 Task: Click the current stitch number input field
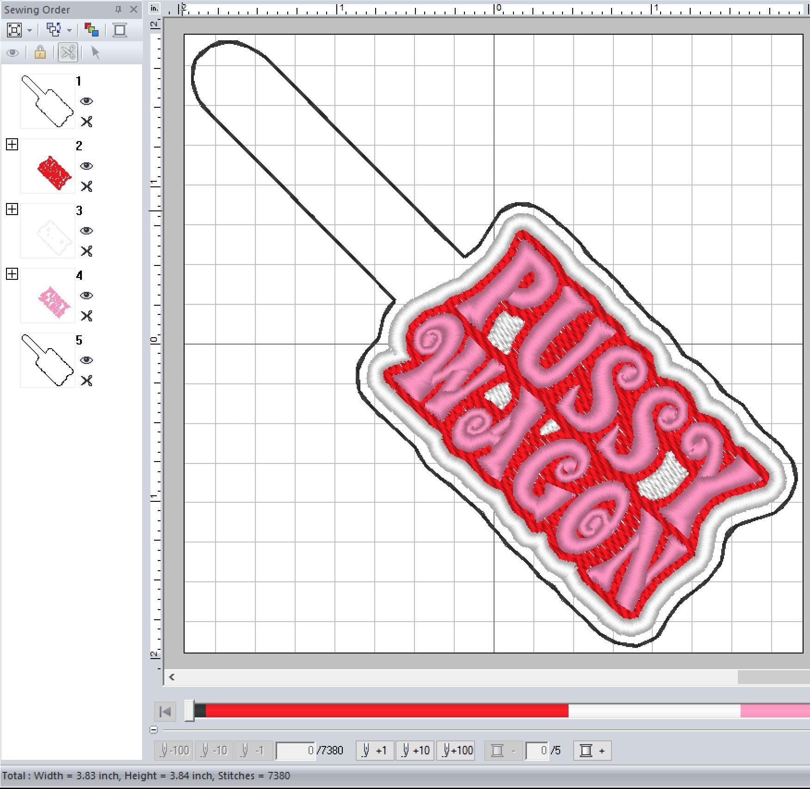tap(296, 751)
